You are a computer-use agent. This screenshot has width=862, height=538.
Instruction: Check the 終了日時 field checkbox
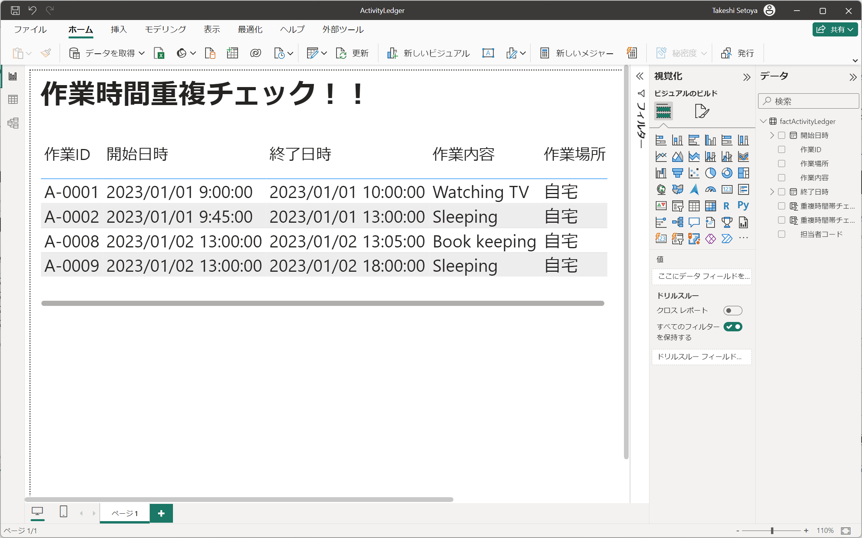(781, 192)
